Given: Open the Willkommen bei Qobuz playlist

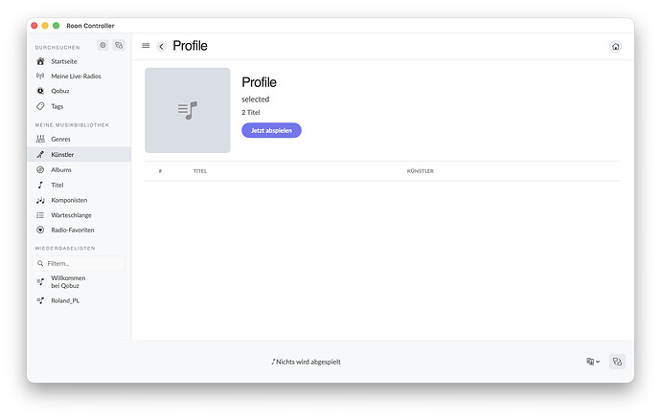Looking at the screenshot, I should pyautogui.click(x=69, y=281).
